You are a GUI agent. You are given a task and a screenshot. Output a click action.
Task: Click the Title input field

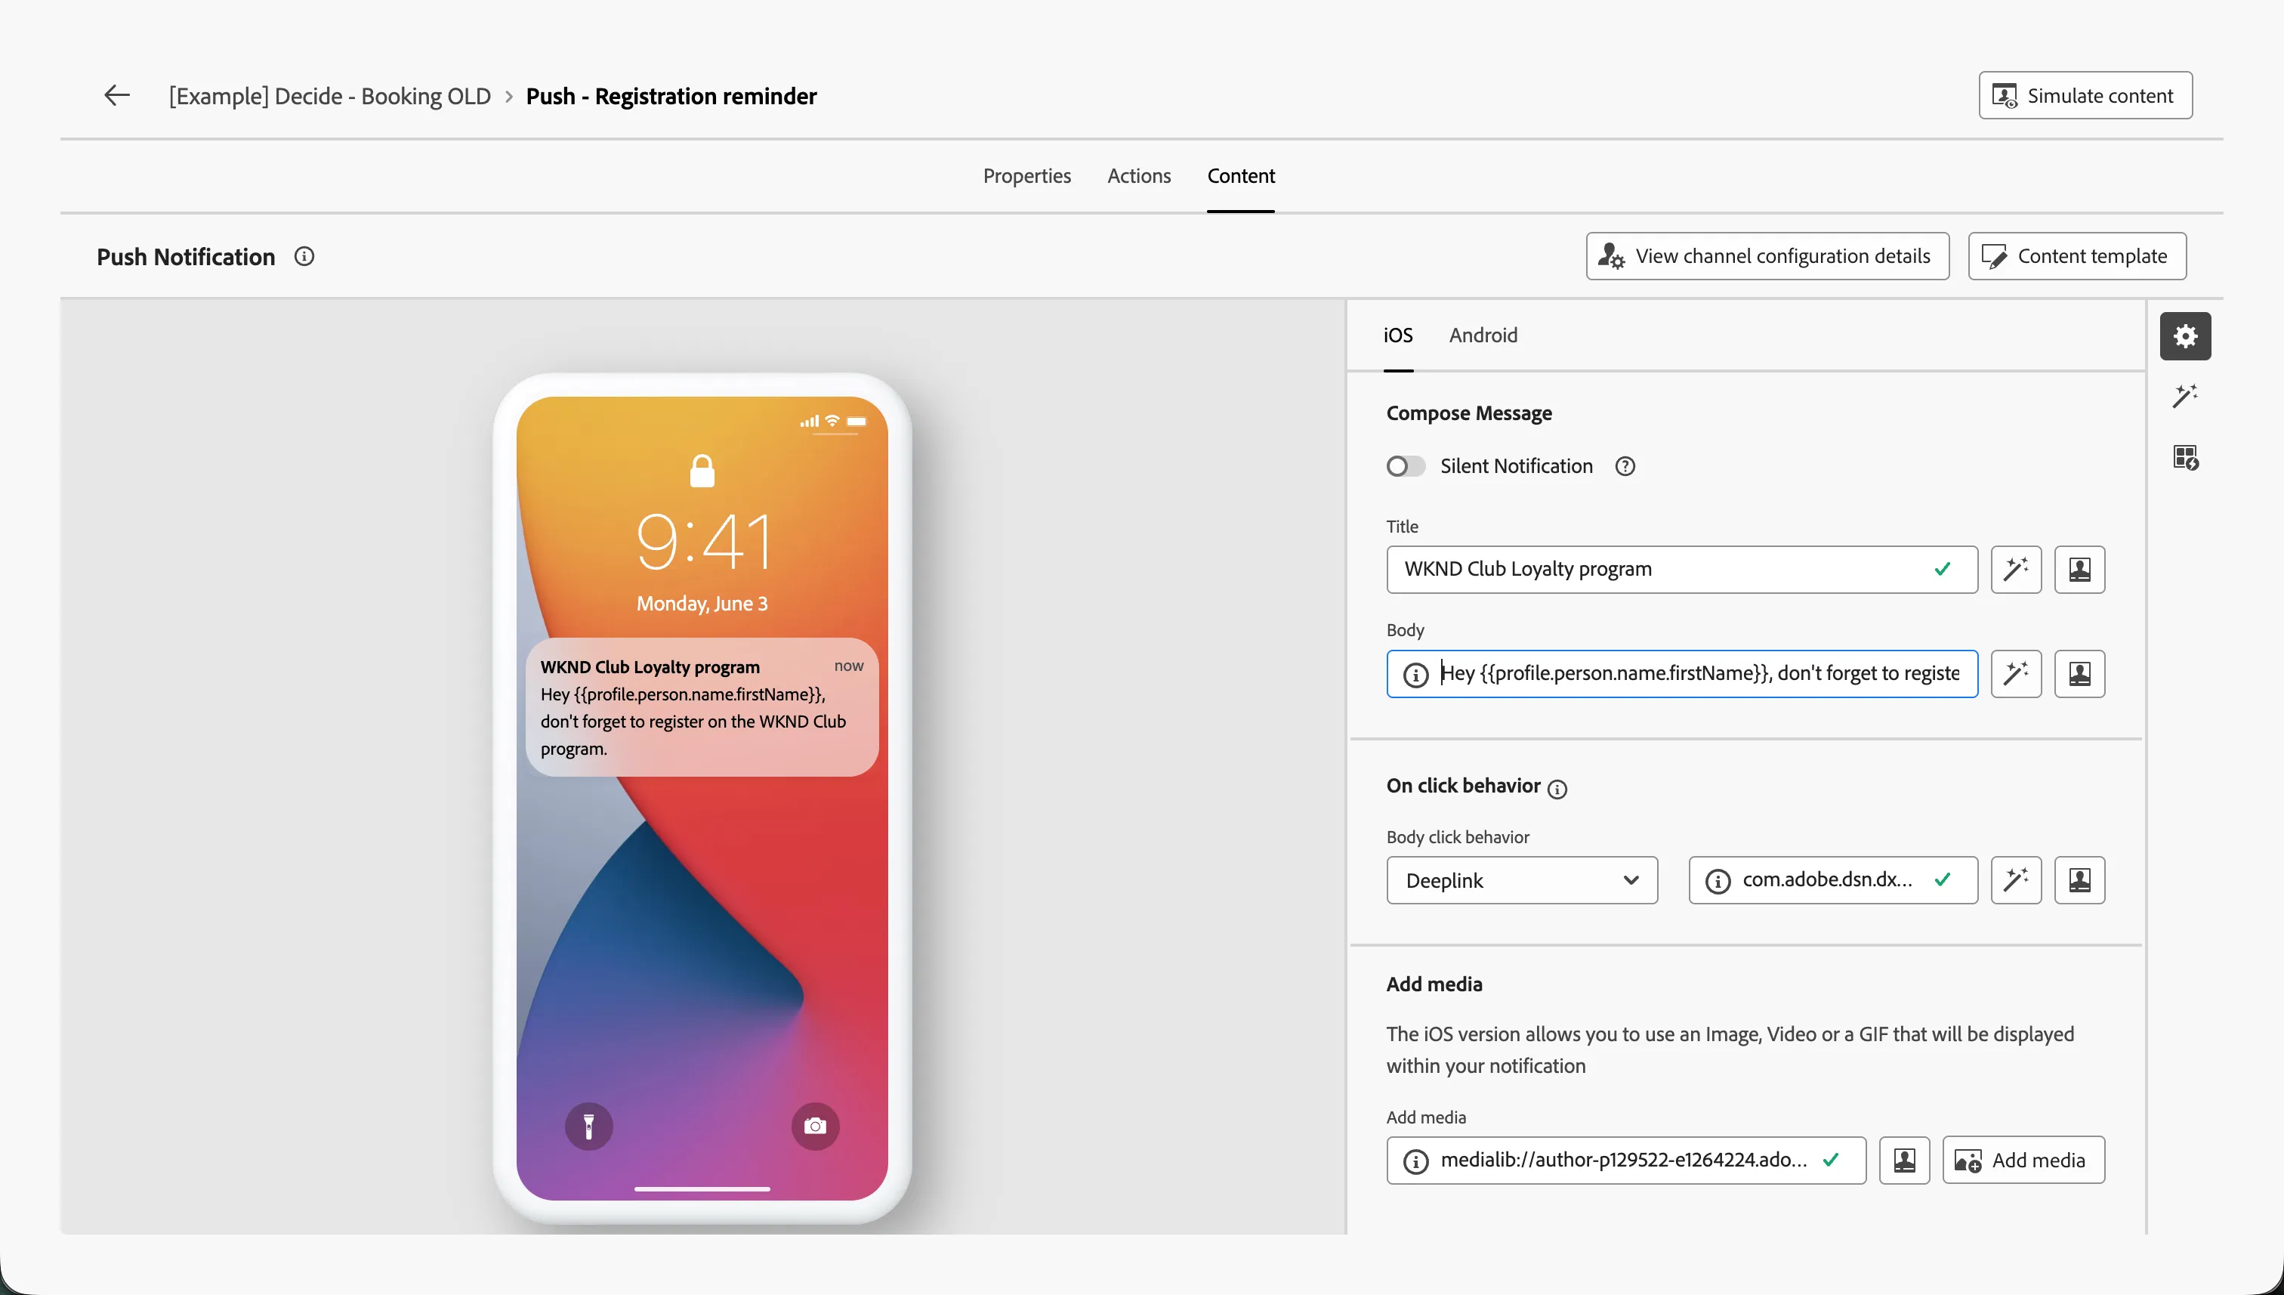1681,569
